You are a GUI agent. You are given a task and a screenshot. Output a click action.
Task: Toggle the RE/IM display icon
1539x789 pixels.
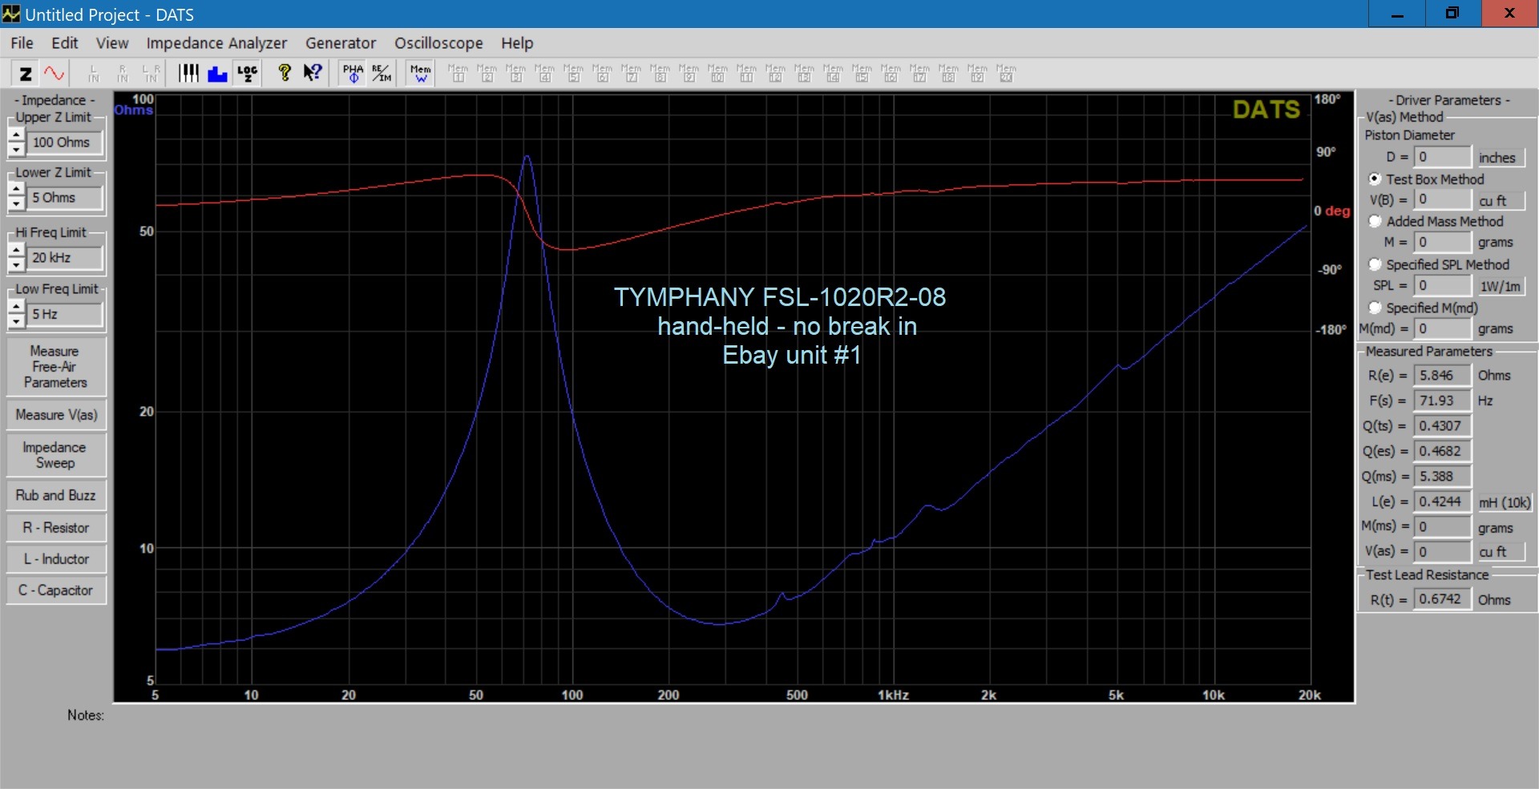[x=382, y=74]
